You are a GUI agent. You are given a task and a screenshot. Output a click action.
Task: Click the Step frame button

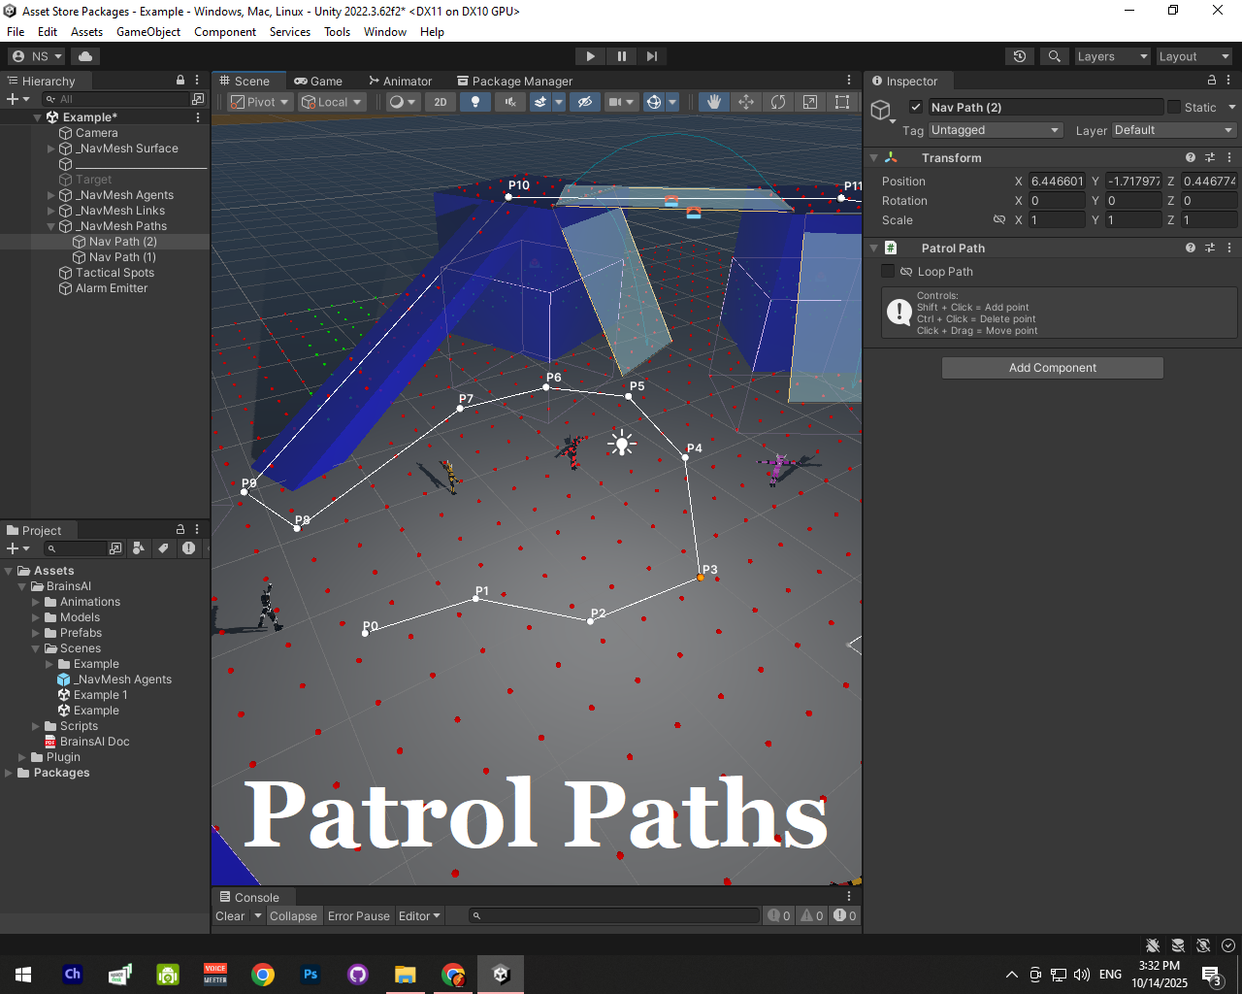(652, 56)
